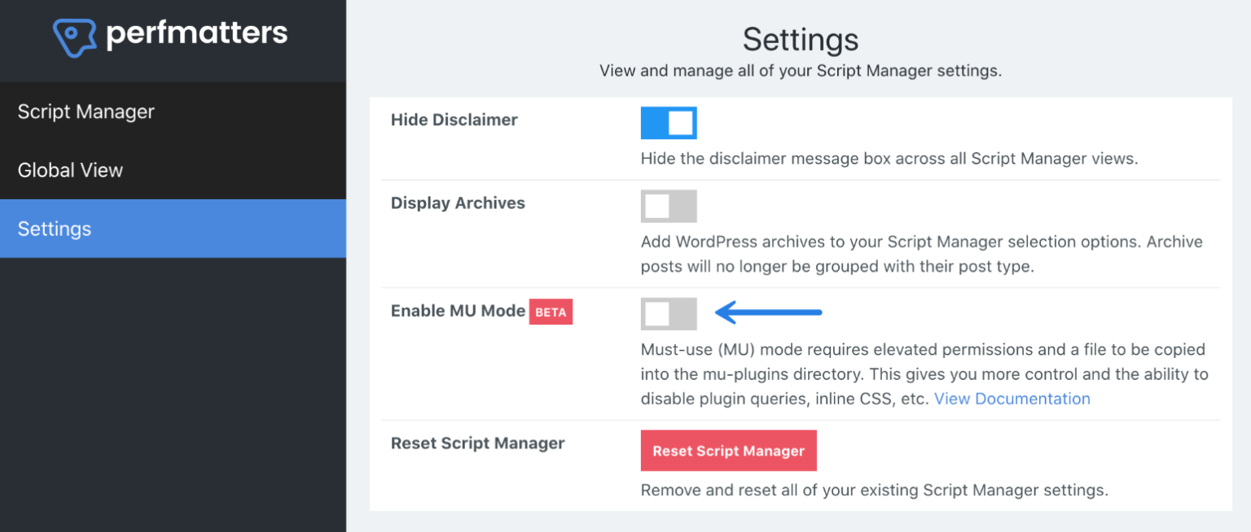Click the Enable MU Mode label text

click(x=458, y=311)
